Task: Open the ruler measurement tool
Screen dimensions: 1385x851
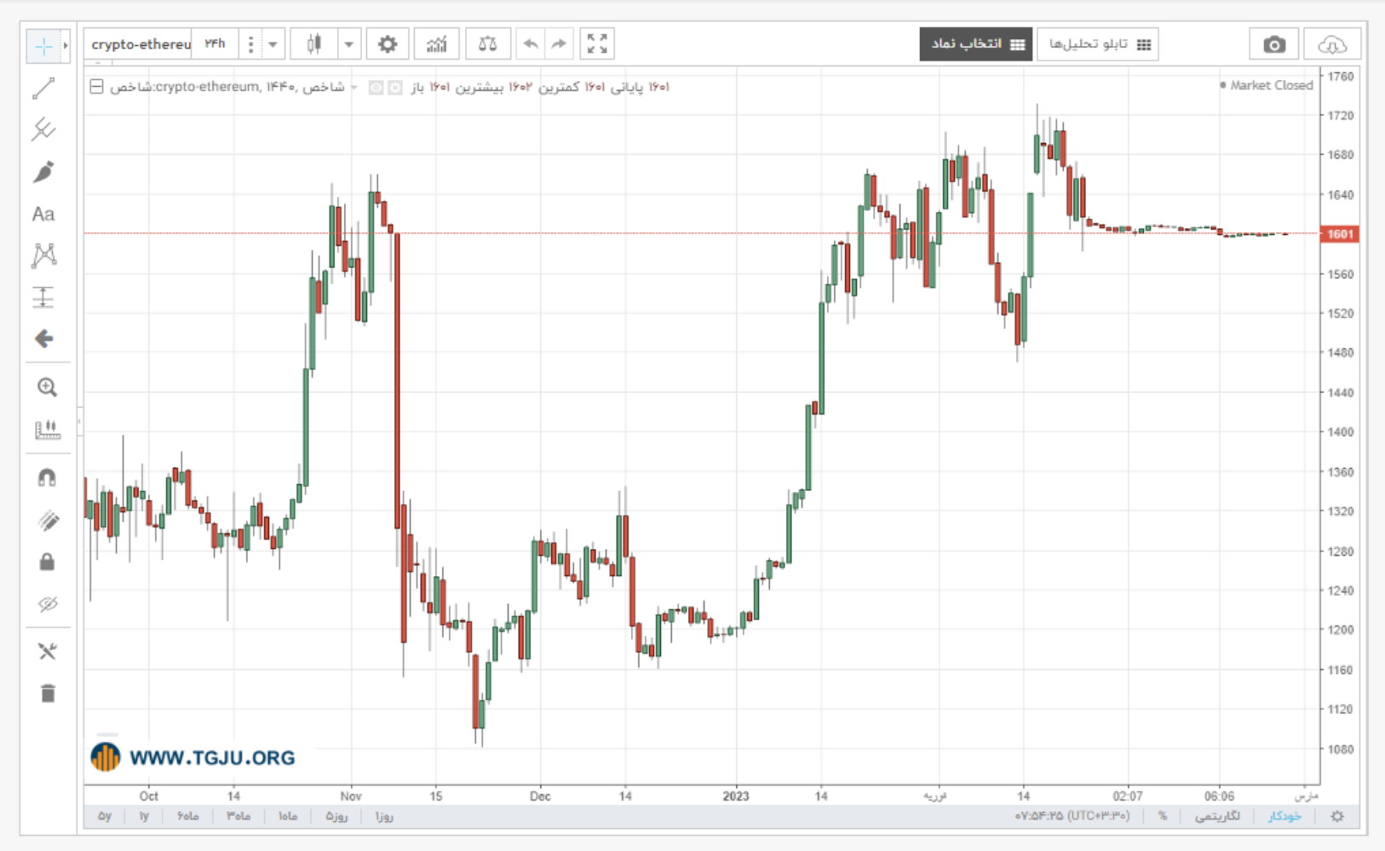Action: [47, 430]
